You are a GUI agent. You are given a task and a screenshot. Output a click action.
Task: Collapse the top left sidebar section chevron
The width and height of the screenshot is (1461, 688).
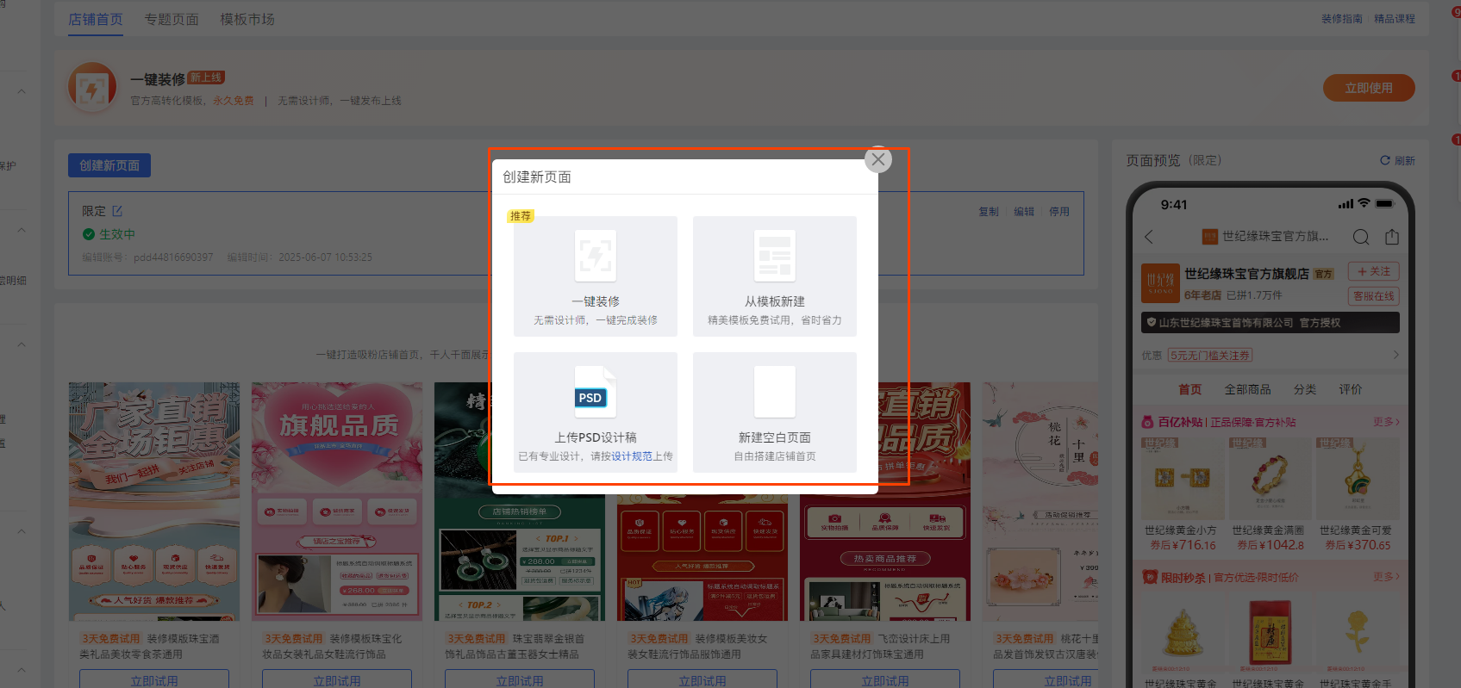click(22, 92)
